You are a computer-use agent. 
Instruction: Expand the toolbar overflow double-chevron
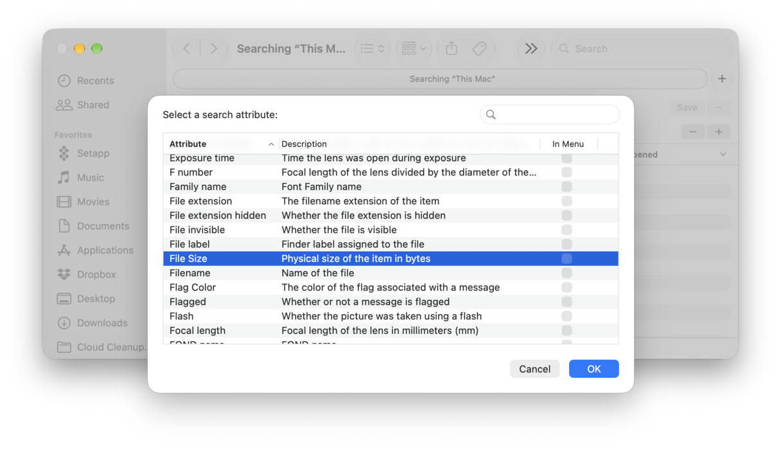point(531,49)
